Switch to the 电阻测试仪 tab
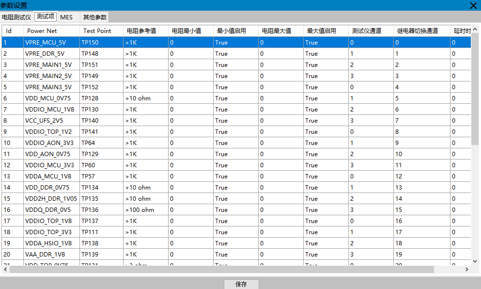Screen dimensions: 481x289 pyautogui.click(x=16, y=17)
